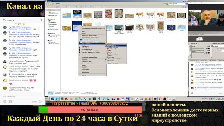Image resolution: width=224 pixels, height=126 pixels.
Task: Choose Открыть at top of context menu
Action: 92,27
